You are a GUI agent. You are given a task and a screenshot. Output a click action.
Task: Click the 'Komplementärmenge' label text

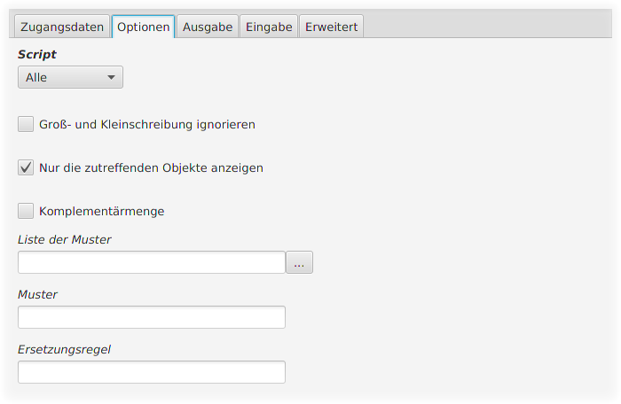point(101,211)
